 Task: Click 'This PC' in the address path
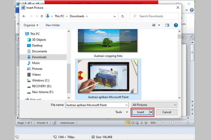[59, 16]
